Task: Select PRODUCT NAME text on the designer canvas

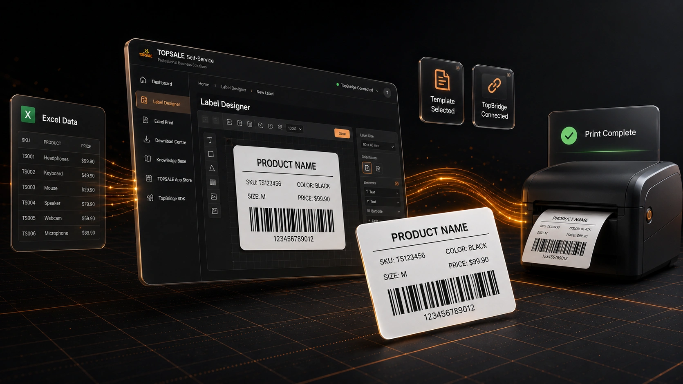Action: pyautogui.click(x=287, y=165)
